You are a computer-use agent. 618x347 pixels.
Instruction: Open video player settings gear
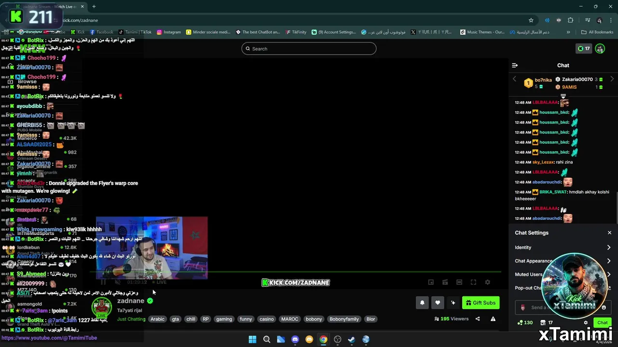[488, 282]
